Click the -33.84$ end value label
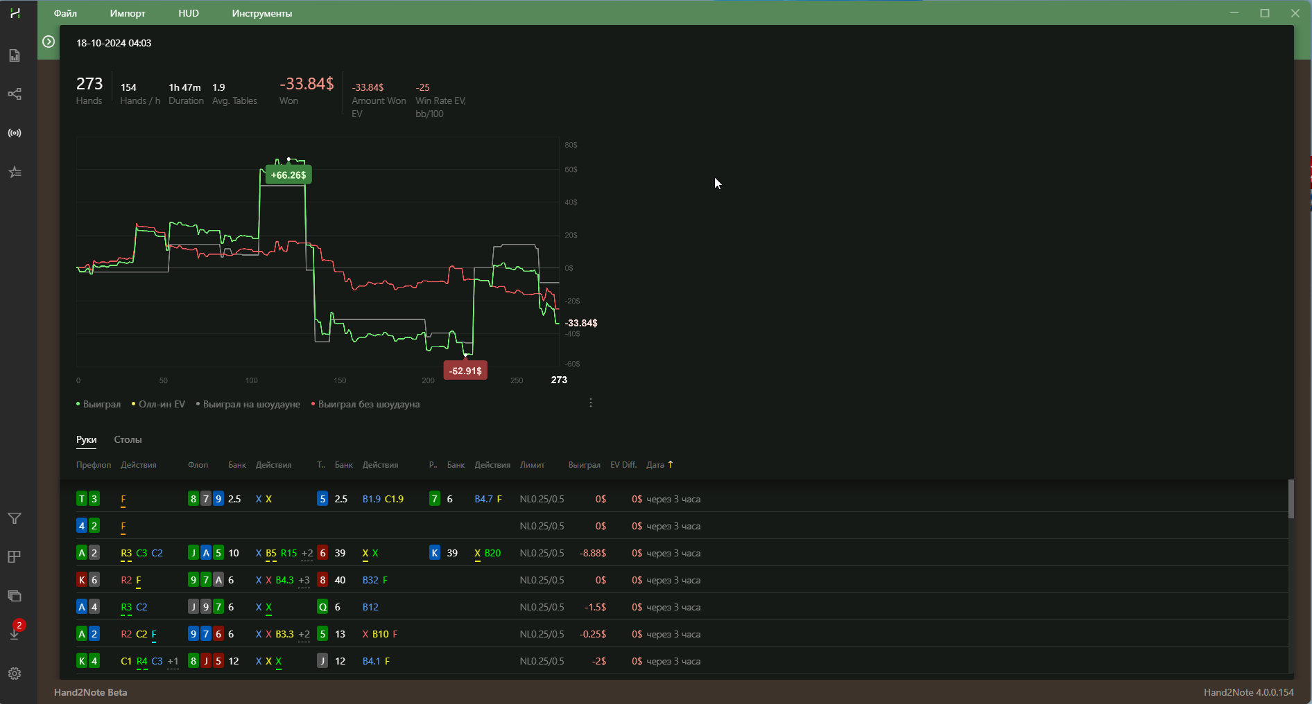1312x704 pixels. [581, 323]
